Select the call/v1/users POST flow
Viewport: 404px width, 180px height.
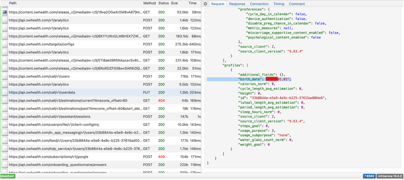coord(39,76)
